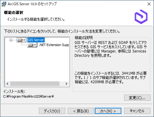Click the ディスク(U) button
Screen dimensions: 154x117
[52, 111]
